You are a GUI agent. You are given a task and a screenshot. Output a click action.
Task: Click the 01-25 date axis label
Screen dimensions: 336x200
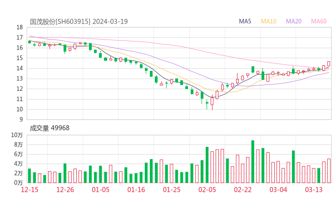pos(172,190)
